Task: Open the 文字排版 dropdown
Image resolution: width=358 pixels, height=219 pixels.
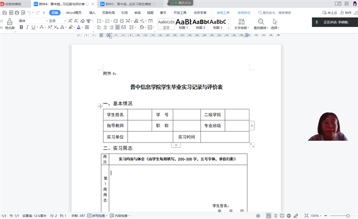Action: 242,24
